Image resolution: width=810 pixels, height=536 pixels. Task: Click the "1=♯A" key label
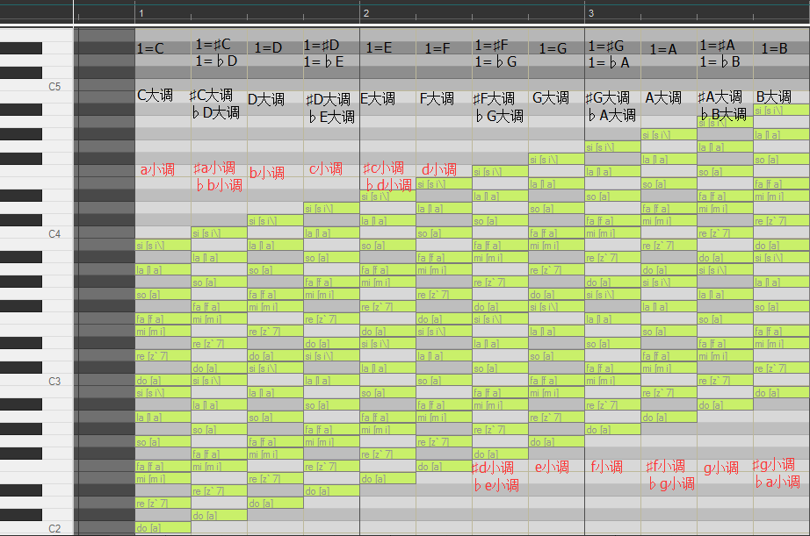[x=718, y=46]
